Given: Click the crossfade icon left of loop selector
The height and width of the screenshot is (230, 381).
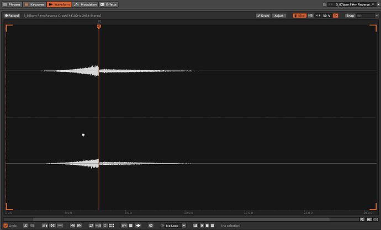Looking at the screenshot, I should coord(151,226).
